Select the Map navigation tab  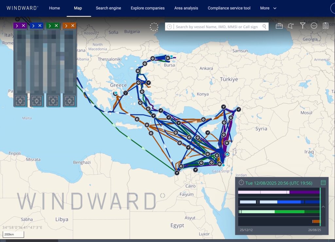coord(78,8)
